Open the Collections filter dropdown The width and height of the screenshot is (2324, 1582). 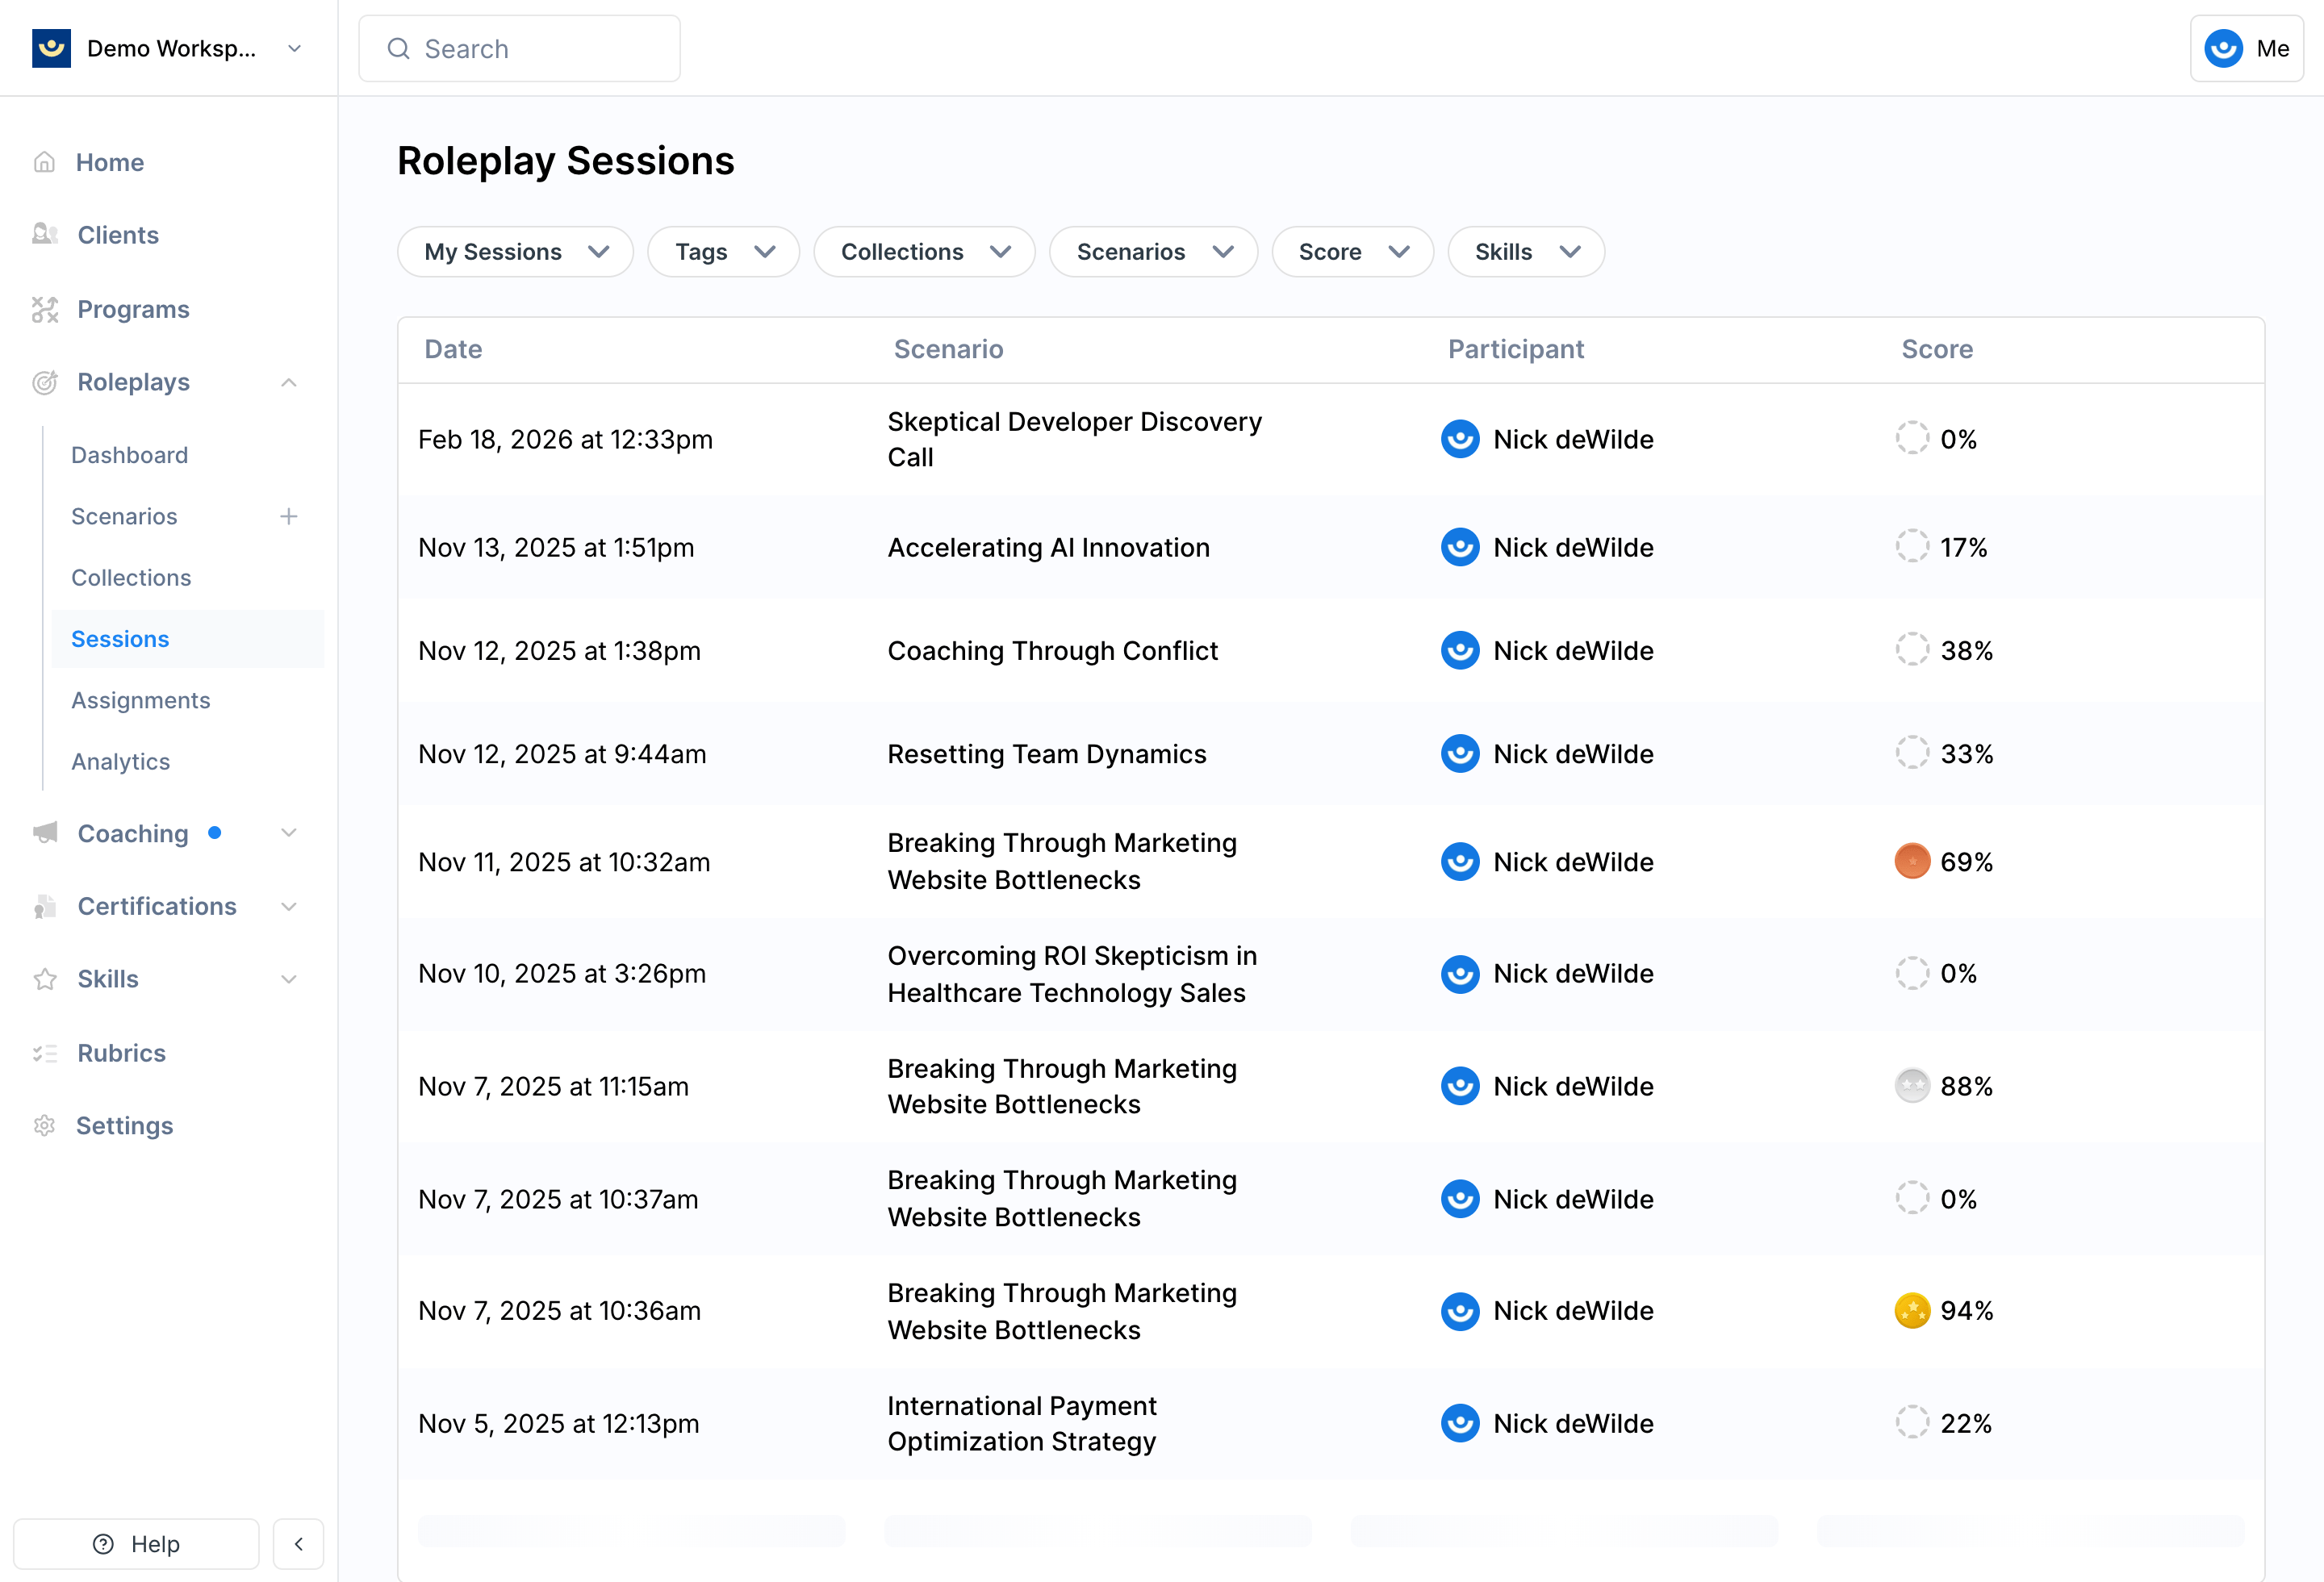coord(924,252)
